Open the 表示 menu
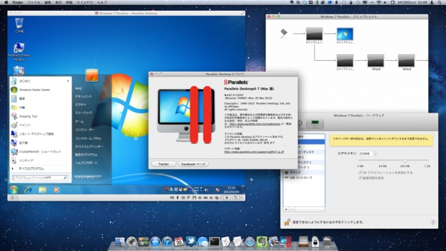 coord(59,2)
